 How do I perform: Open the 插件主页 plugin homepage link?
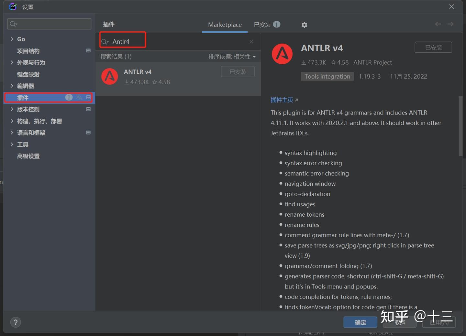click(282, 100)
